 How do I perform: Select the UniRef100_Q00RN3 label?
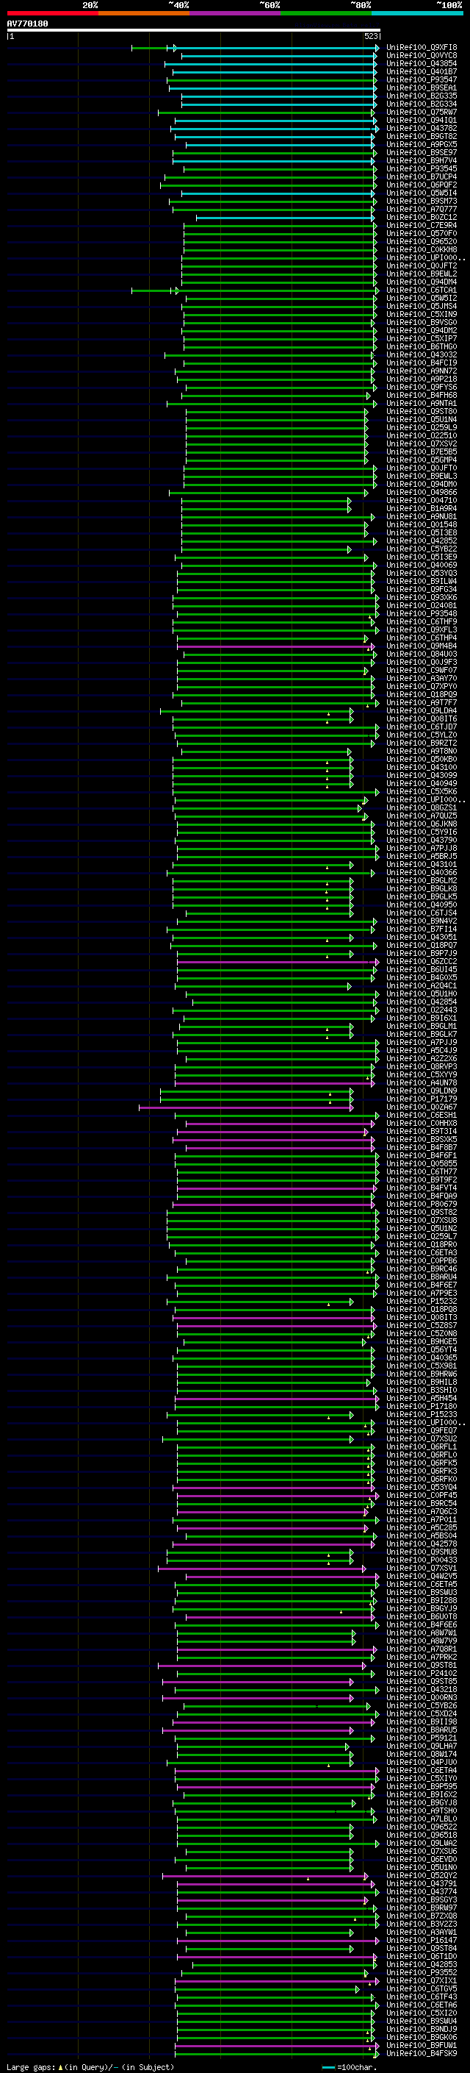pyautogui.click(x=421, y=1697)
